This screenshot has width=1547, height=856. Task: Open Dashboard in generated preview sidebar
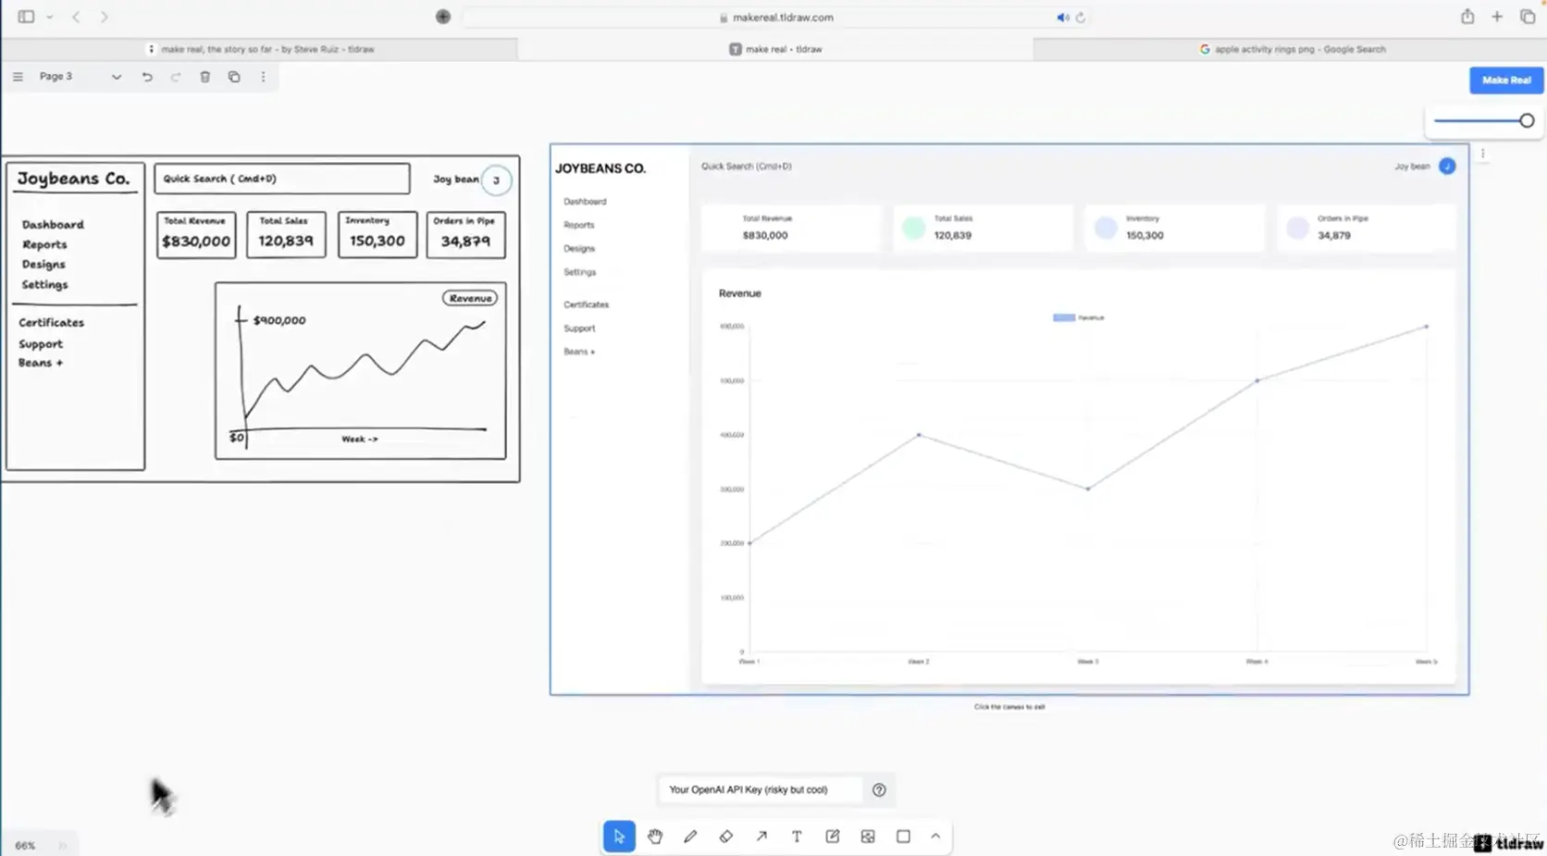coord(585,202)
